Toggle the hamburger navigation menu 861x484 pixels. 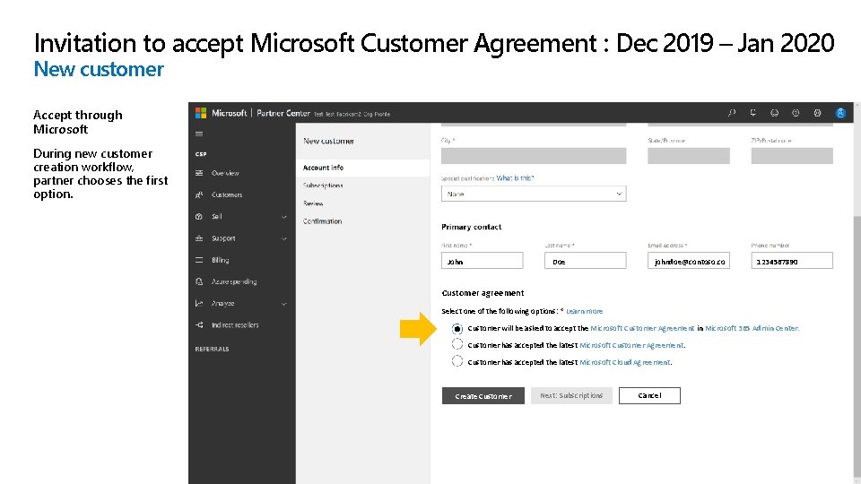point(199,134)
